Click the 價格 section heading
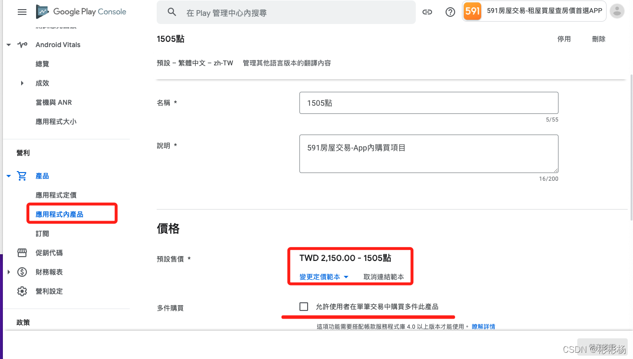 coord(168,229)
